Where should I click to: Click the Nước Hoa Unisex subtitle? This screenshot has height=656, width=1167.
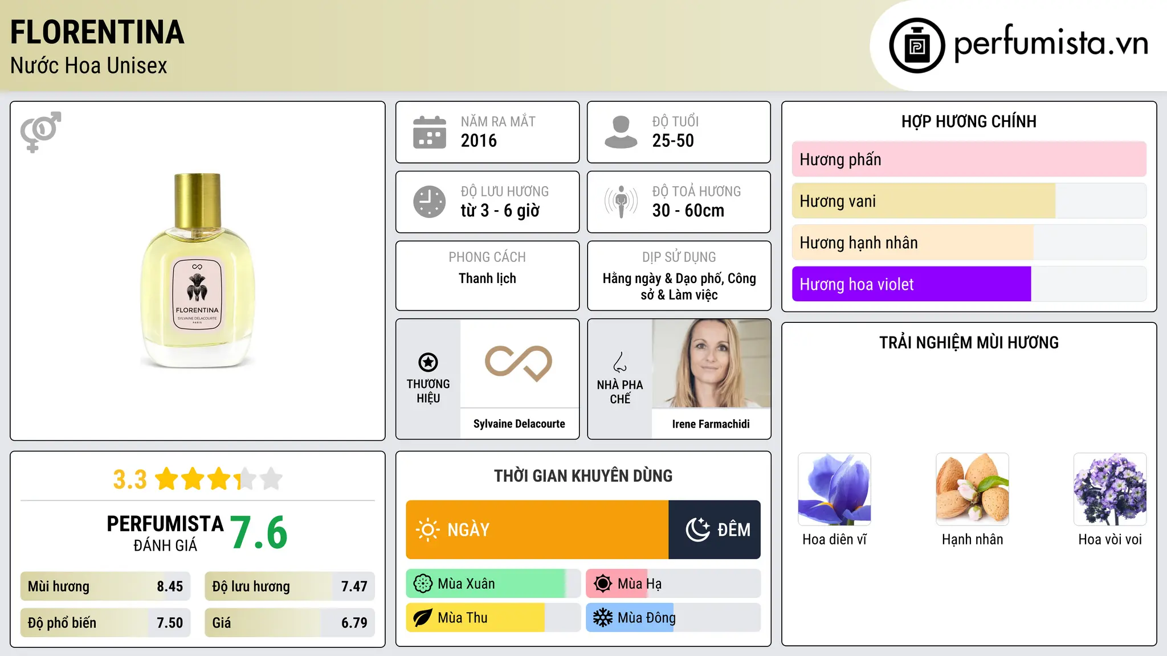[89, 65]
